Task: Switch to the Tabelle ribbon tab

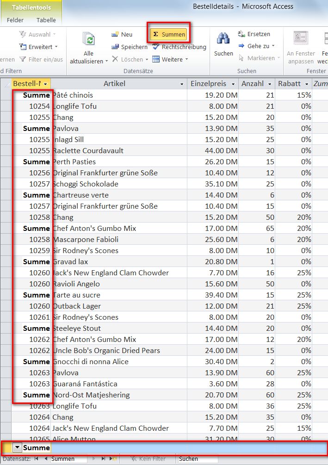Action: coord(46,20)
